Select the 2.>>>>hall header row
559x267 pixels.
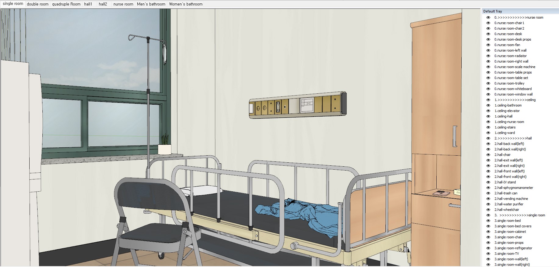coord(513,138)
